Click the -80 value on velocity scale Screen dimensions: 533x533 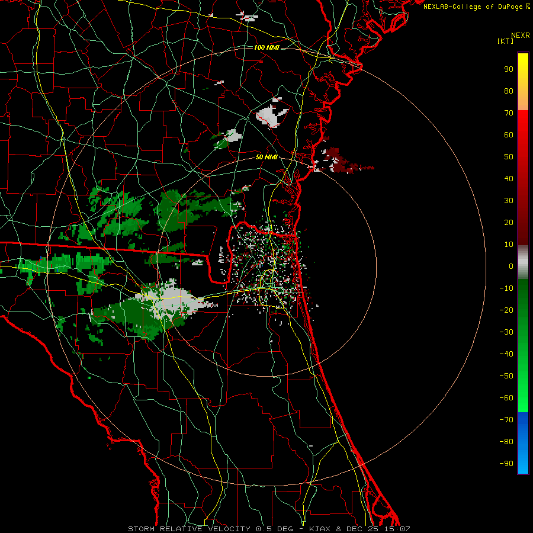(506, 442)
